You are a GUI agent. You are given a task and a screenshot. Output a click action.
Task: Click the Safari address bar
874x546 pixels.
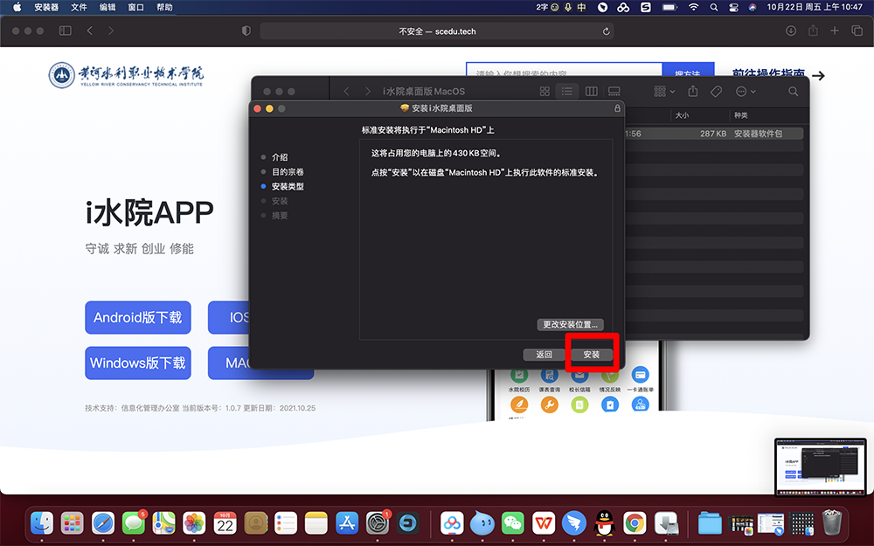437,31
